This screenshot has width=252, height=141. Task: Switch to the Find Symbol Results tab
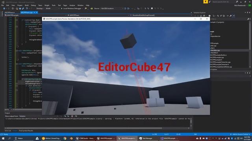26,130
